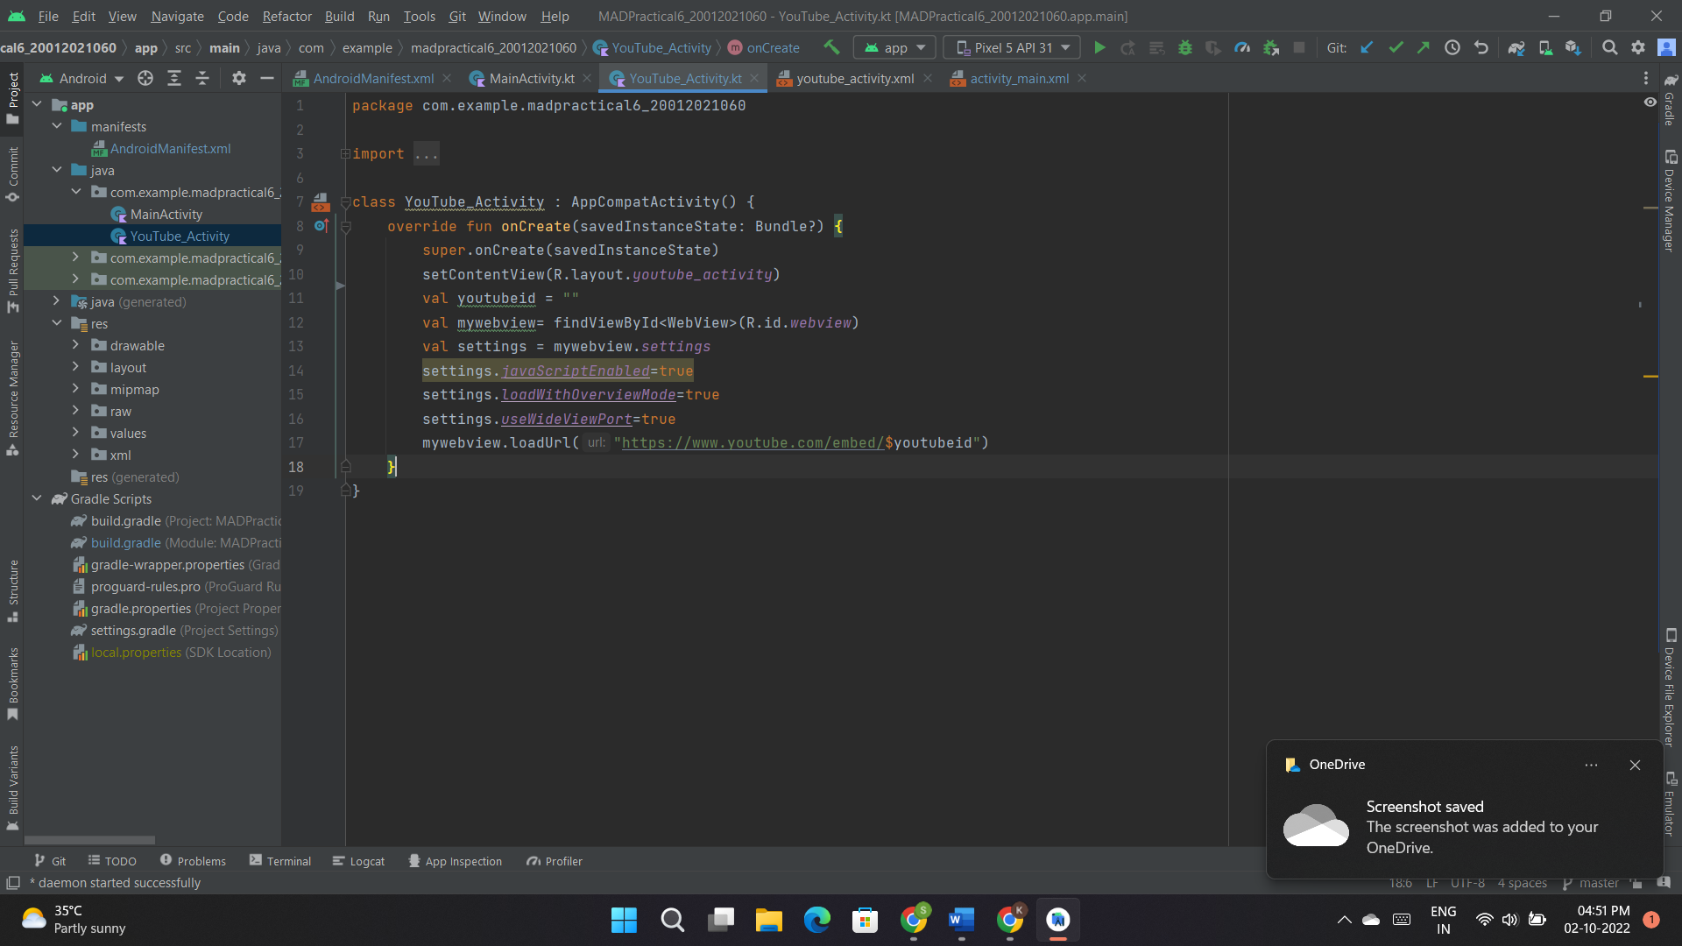Run the app using the green play icon
The width and height of the screenshot is (1682, 946).
pos(1099,47)
